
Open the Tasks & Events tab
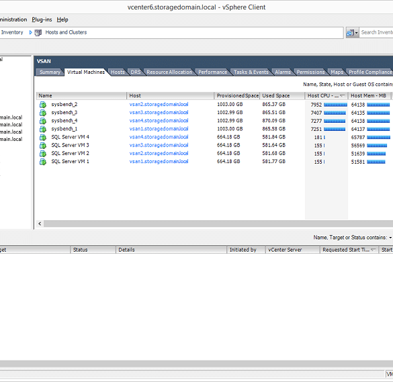click(251, 72)
